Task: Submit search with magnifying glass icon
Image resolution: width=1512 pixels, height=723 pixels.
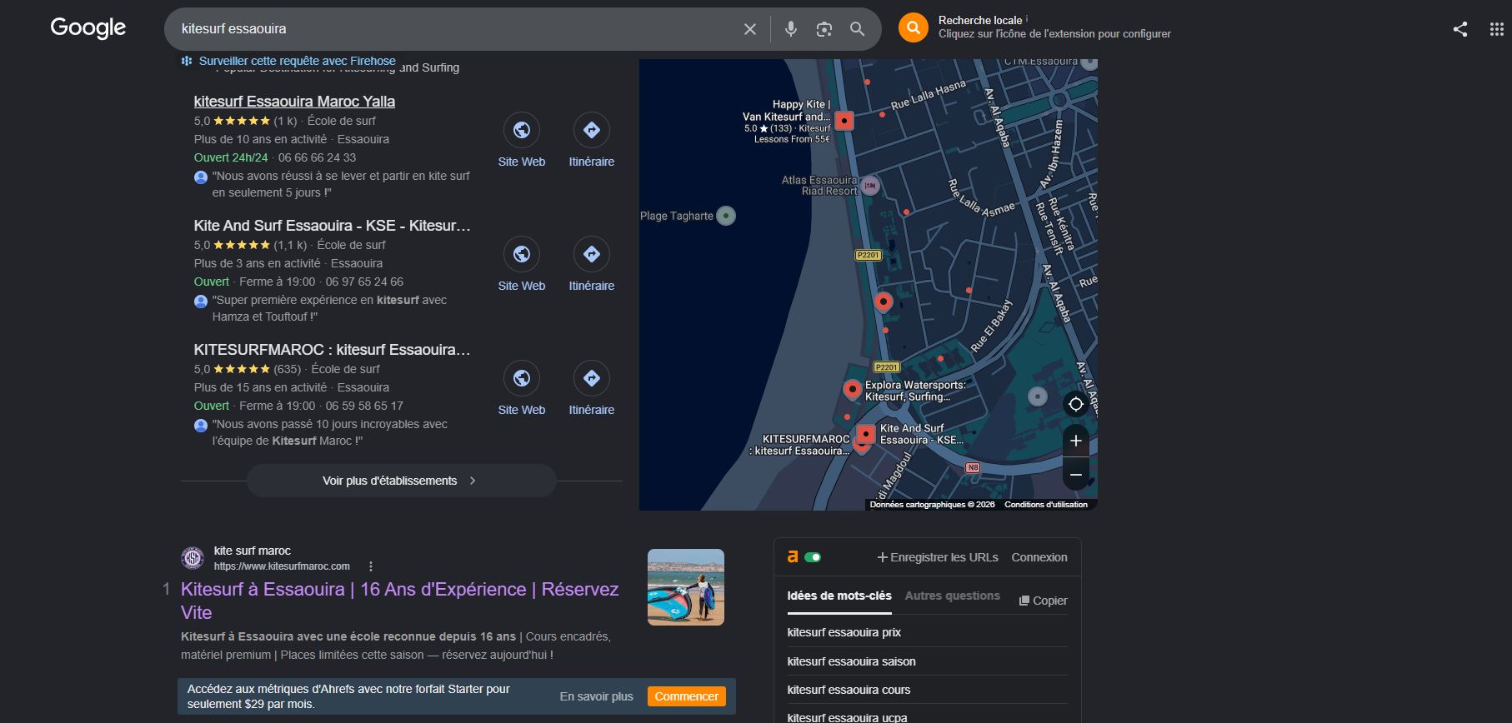Action: pos(857,29)
